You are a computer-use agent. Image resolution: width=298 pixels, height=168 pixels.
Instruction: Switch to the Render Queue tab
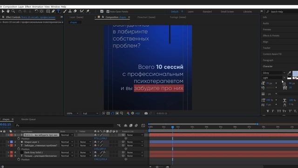pos(28,119)
